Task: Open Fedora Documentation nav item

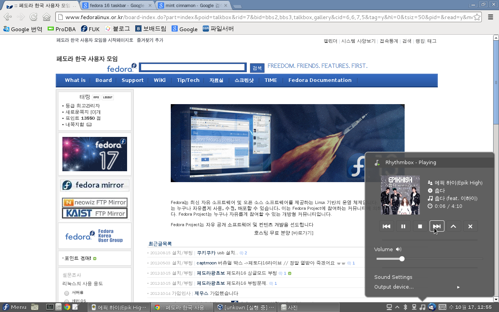Action: (320, 80)
